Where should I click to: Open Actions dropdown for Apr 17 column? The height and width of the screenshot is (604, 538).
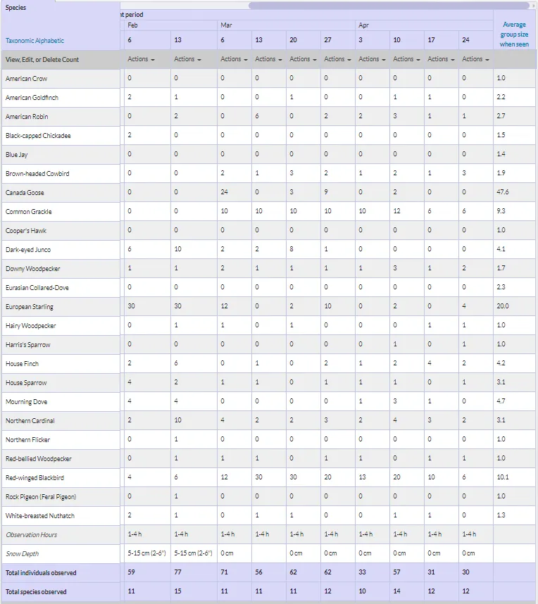(x=441, y=59)
